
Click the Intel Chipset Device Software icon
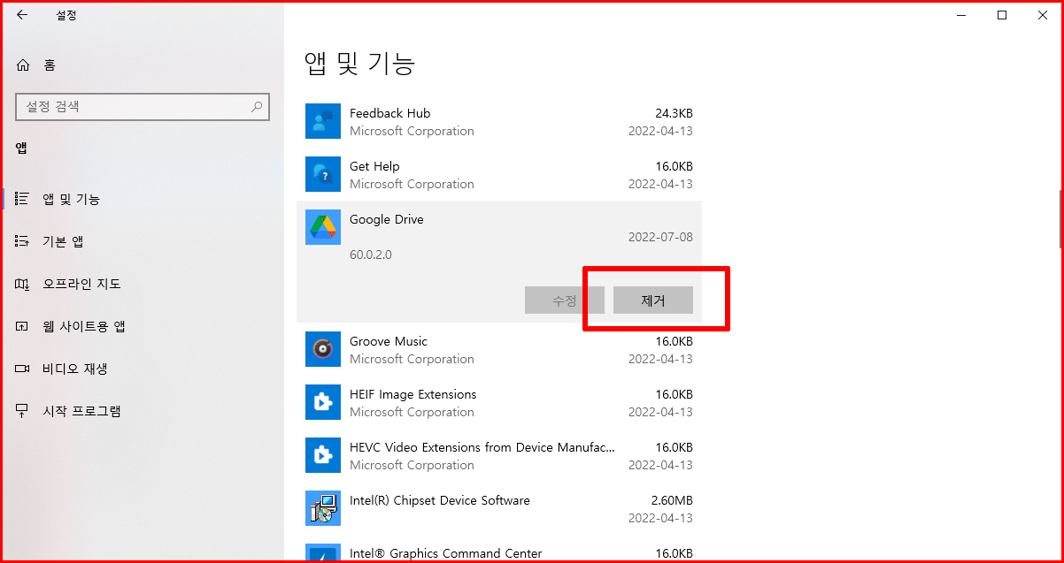[323, 508]
